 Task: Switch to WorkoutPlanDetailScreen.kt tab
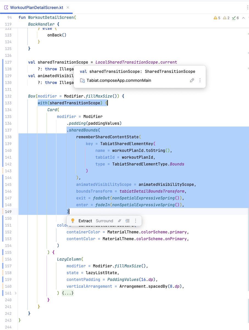[x=37, y=7]
